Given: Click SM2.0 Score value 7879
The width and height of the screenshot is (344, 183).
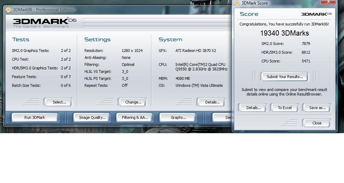Looking at the screenshot, I should pos(306,44).
